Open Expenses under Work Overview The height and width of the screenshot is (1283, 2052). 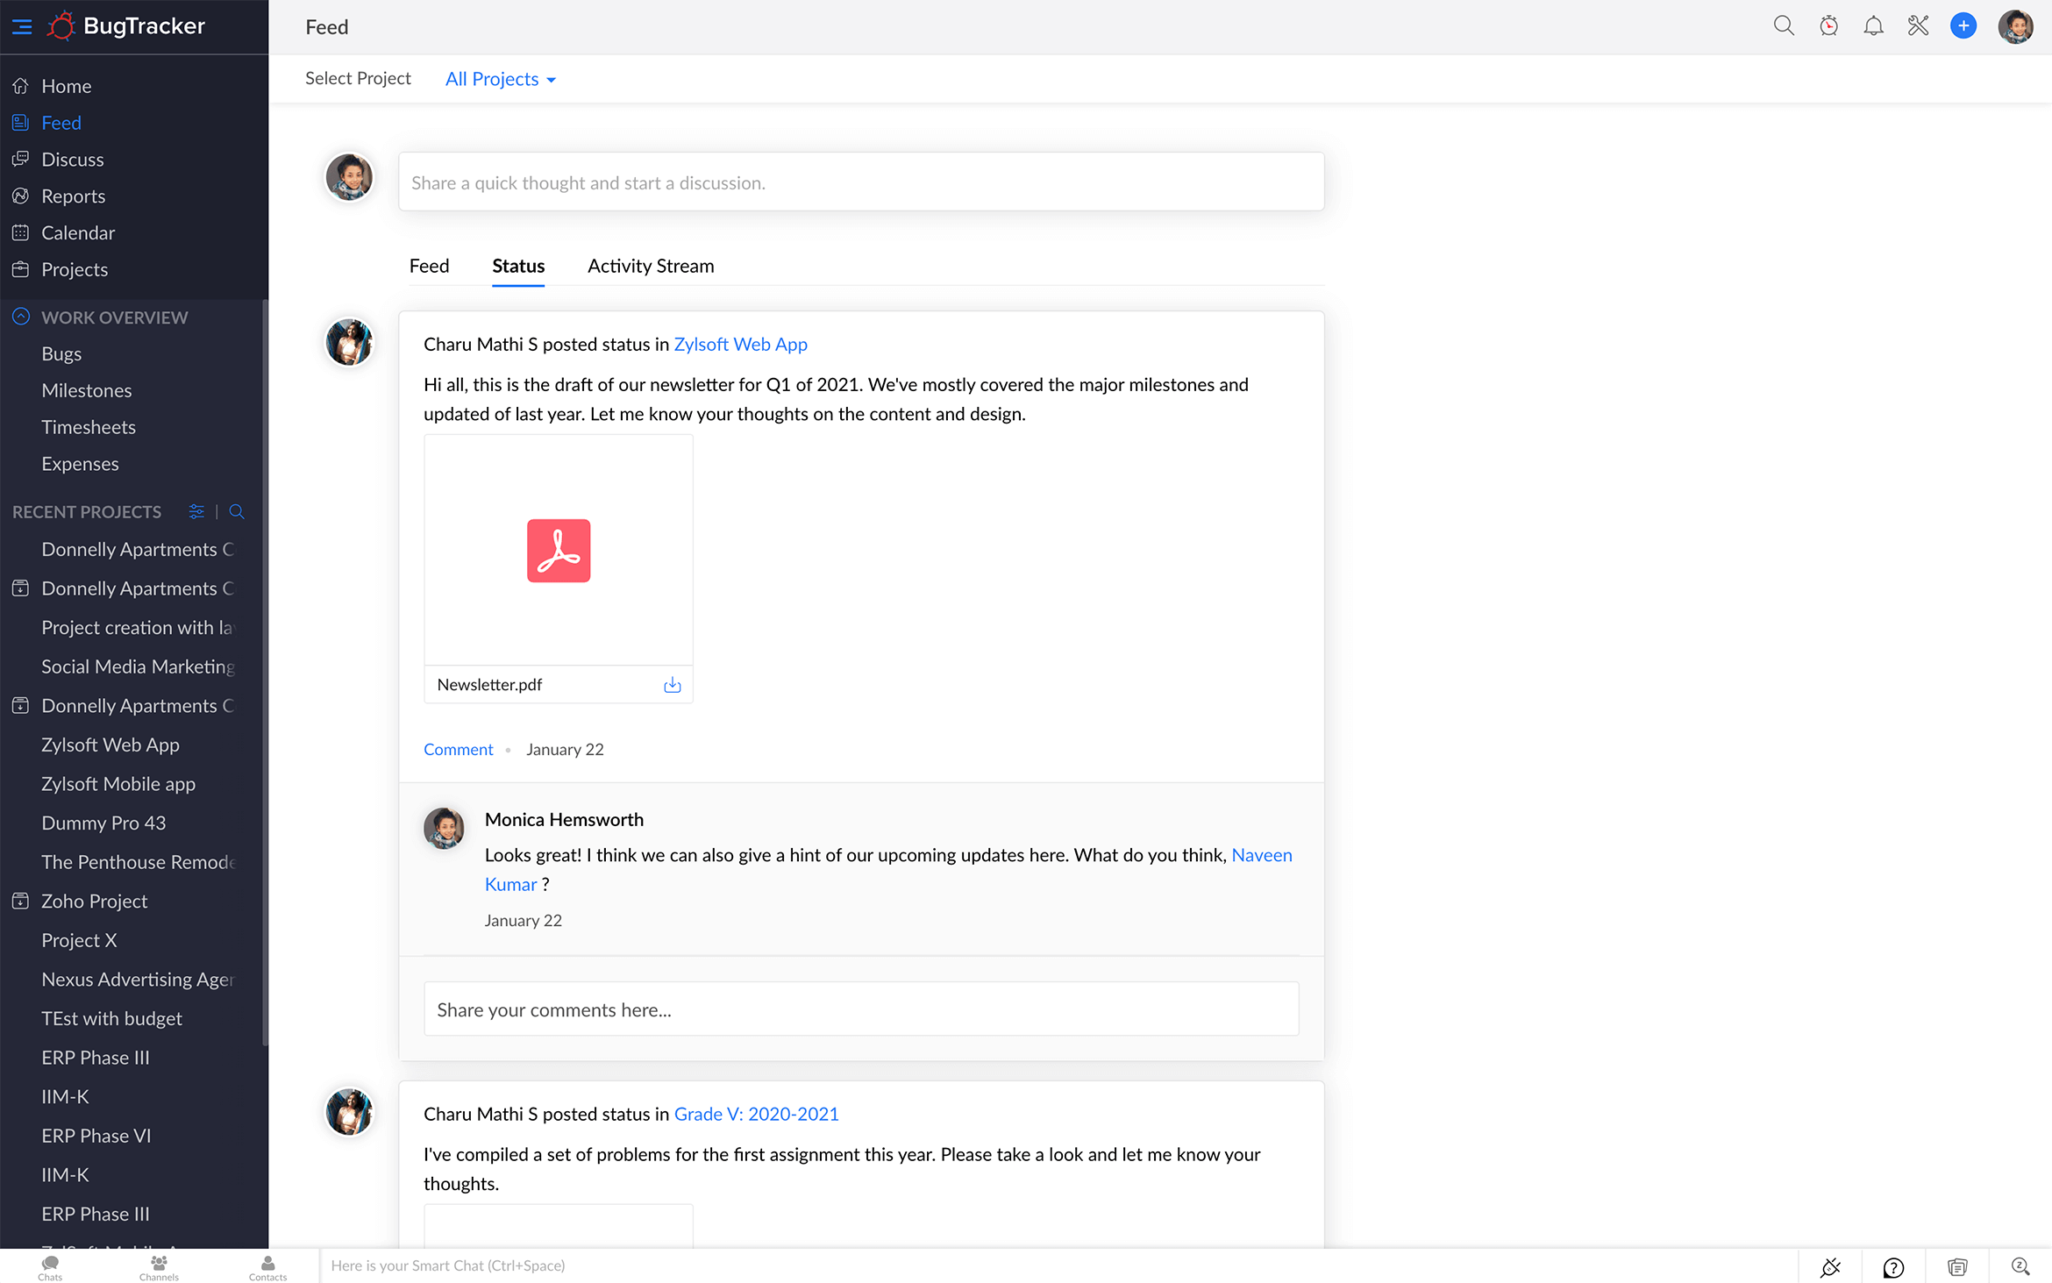(80, 465)
